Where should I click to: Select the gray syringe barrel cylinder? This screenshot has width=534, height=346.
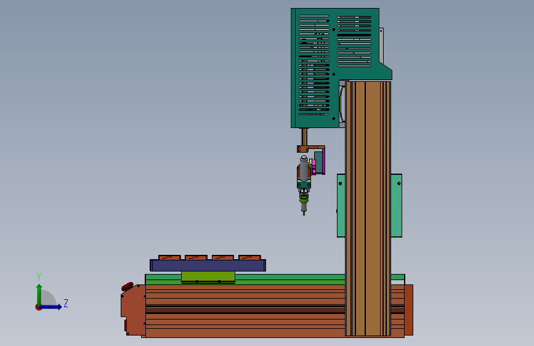(x=304, y=169)
